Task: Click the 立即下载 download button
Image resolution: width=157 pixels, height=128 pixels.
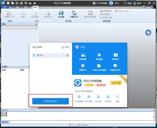Action: [116, 83]
